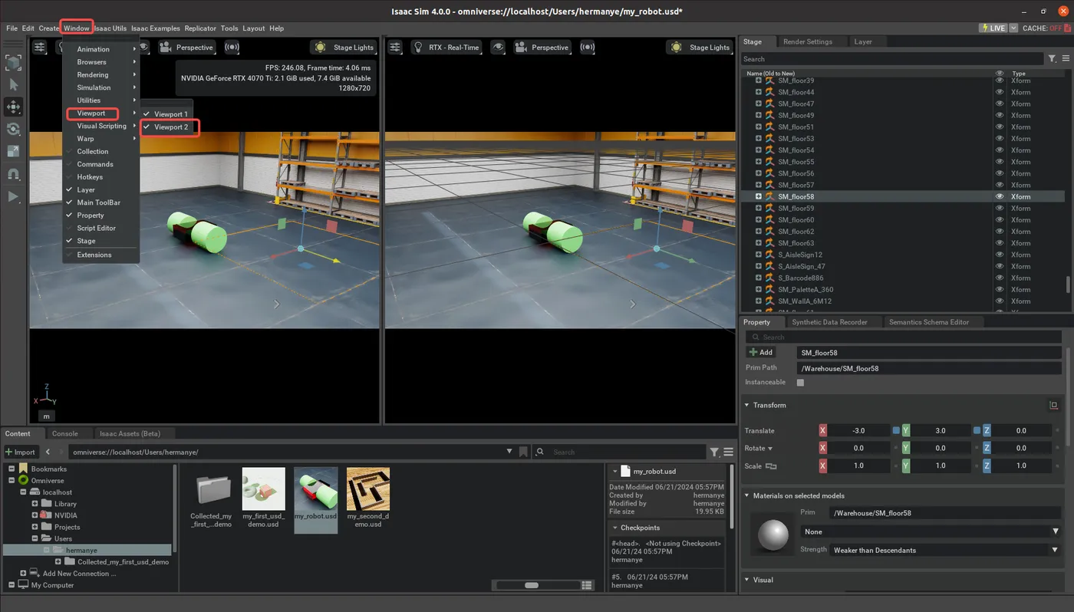Expand the Visual section

(747, 580)
